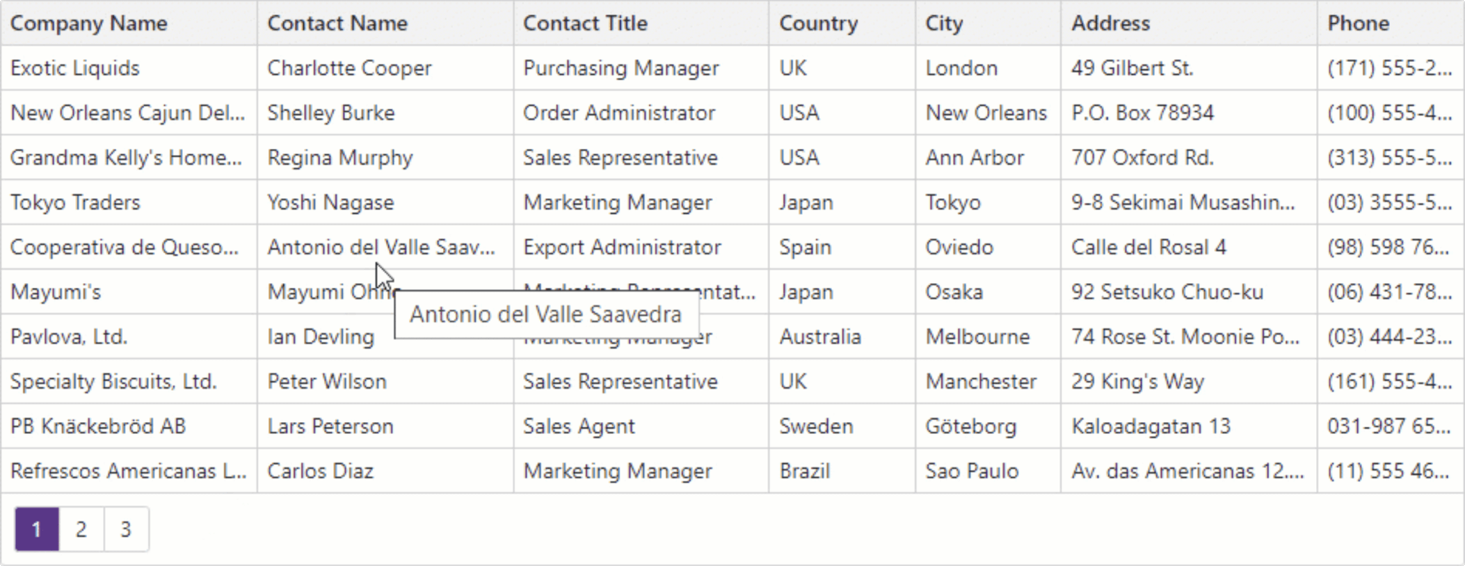
Task: Select the Exotic Liquids company cell
Action: [75, 68]
